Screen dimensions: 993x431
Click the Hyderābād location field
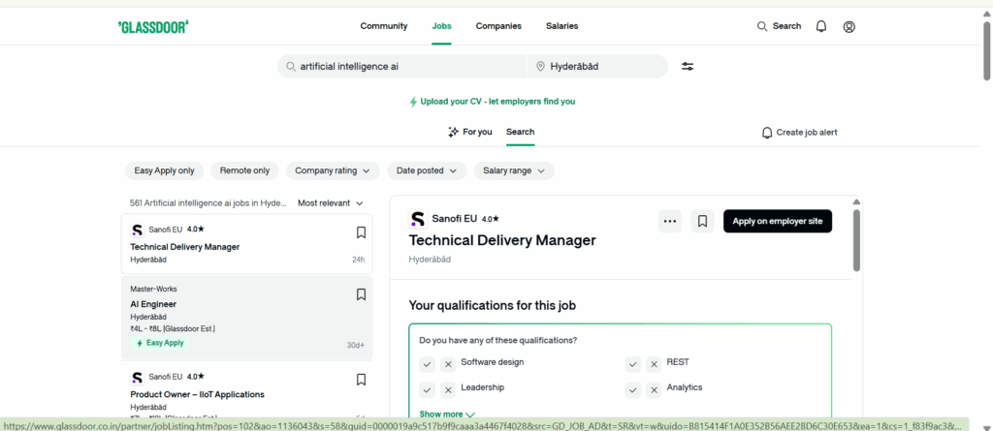(x=597, y=67)
